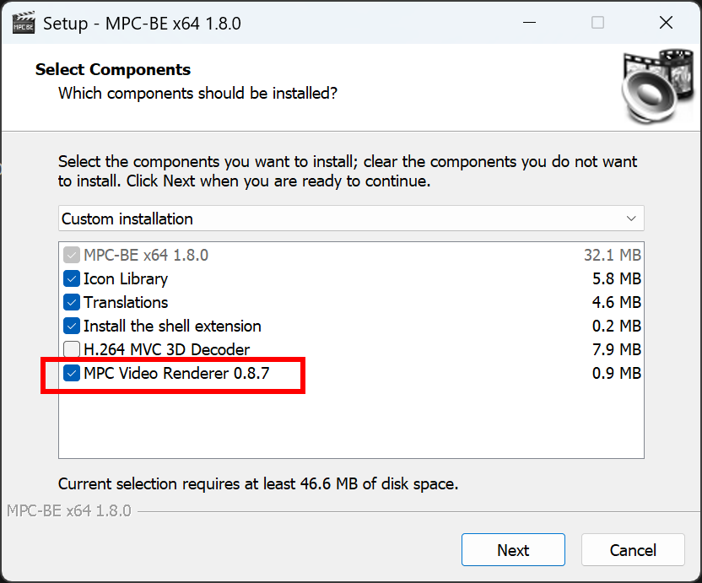Select the Icon Library label text
Screen dimensions: 702x583
pos(126,279)
